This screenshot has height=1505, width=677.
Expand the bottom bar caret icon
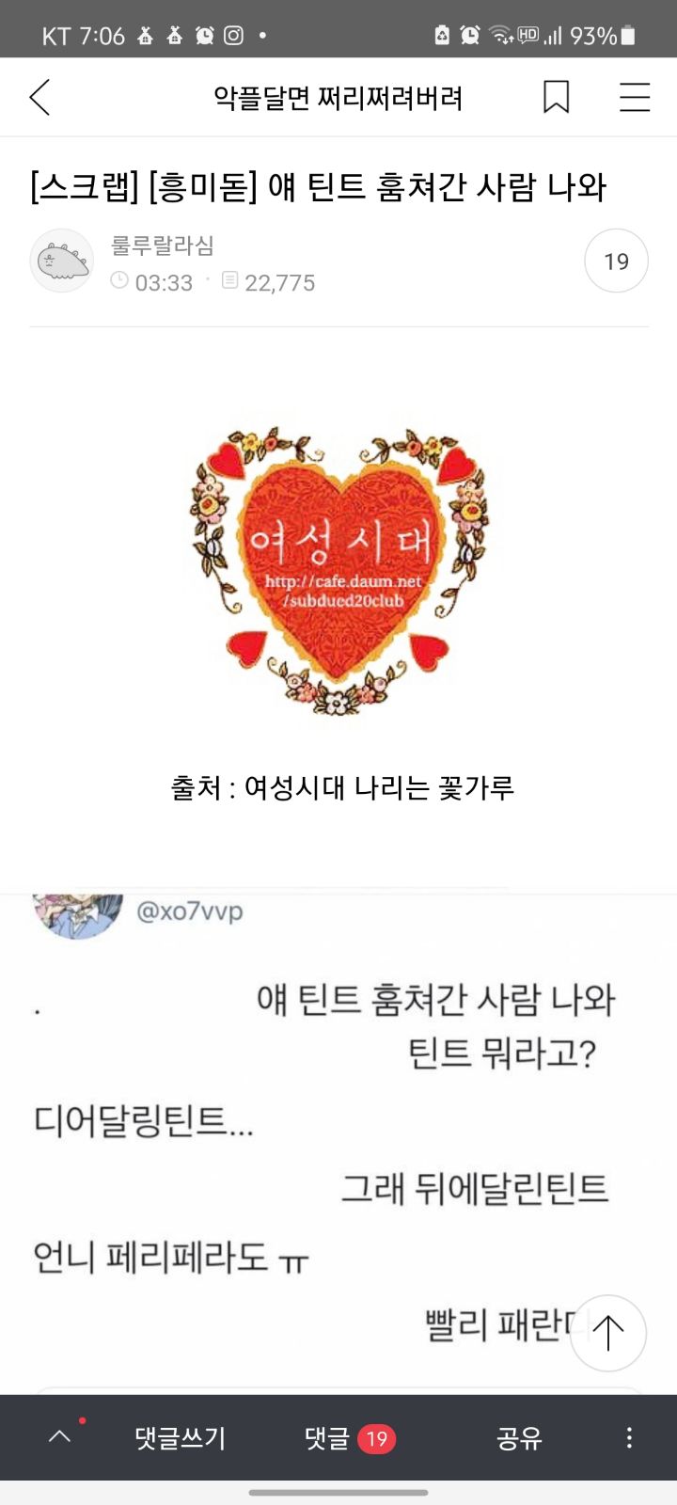[x=59, y=1436]
